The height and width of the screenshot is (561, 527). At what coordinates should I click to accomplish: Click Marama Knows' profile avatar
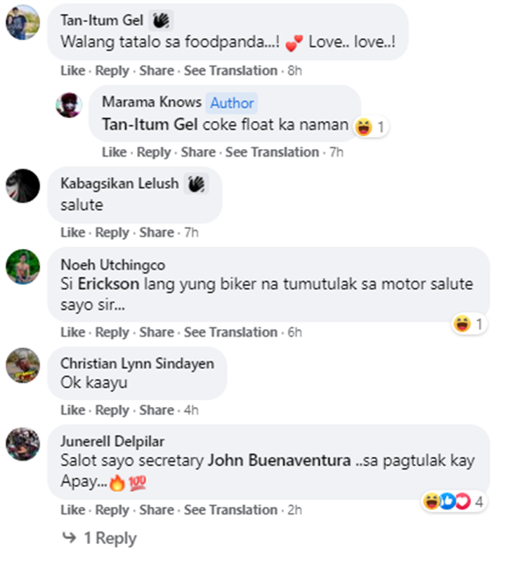[x=69, y=105]
